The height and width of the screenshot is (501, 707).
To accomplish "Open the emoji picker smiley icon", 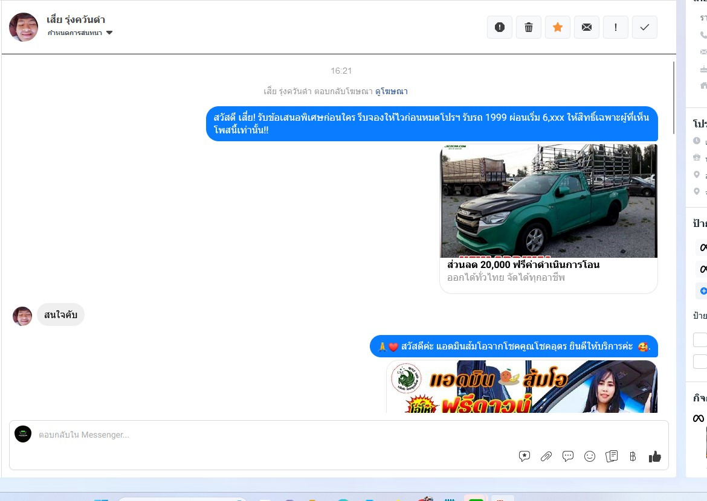I will click(x=590, y=456).
